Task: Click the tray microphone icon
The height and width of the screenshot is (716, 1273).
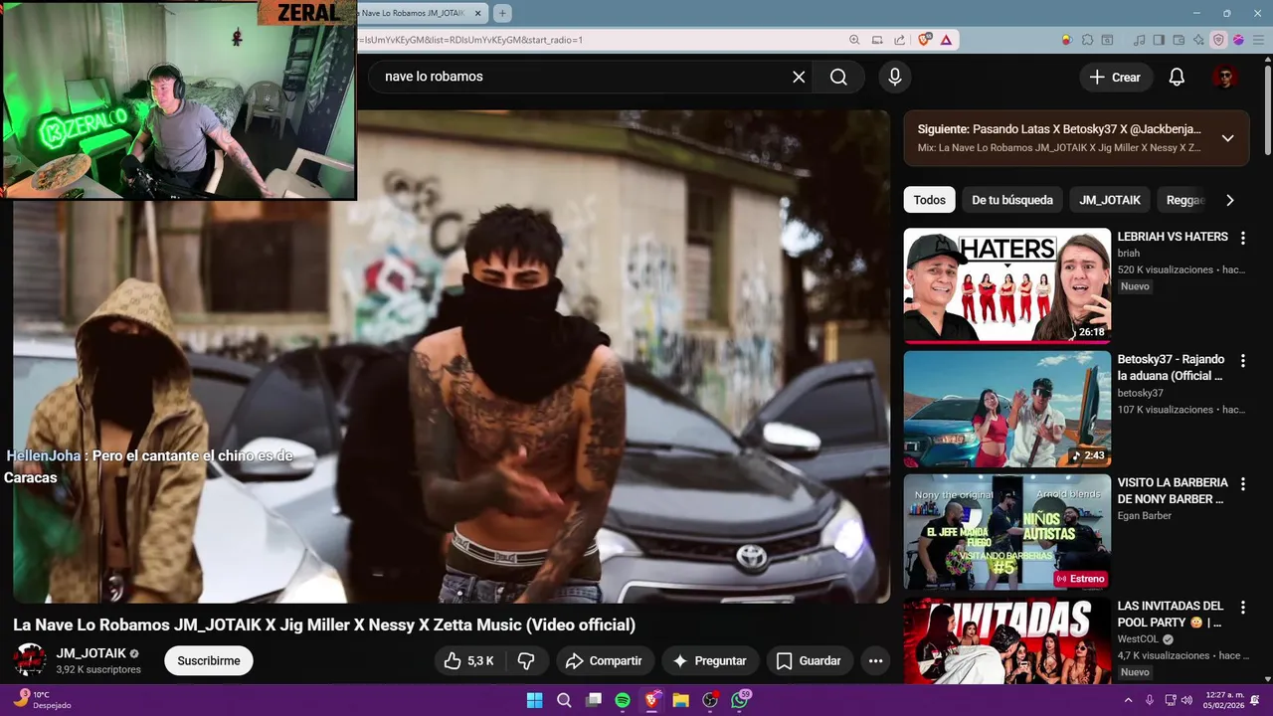Action: tap(1150, 700)
